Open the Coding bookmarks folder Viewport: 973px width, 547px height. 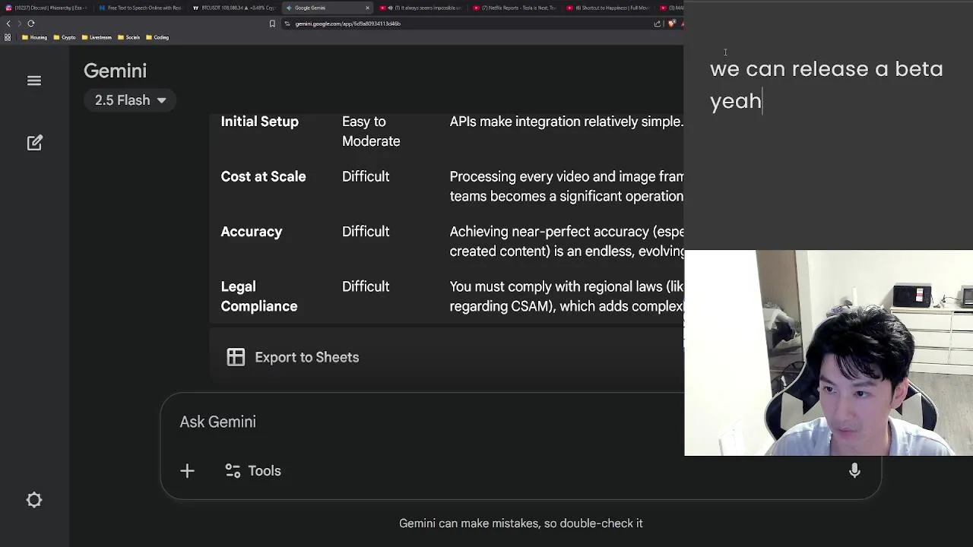(157, 37)
